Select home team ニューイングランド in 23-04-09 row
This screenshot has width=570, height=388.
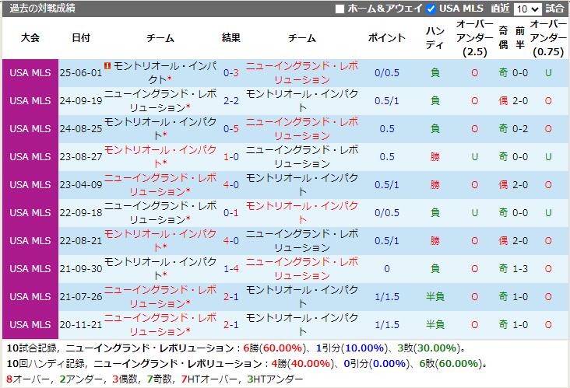(160, 184)
